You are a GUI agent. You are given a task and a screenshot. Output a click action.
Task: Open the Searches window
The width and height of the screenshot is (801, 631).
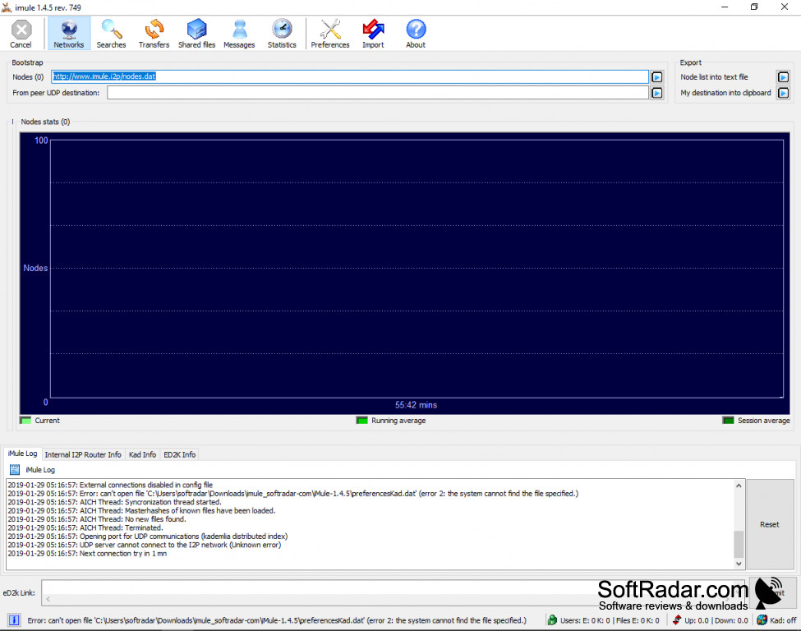111,34
